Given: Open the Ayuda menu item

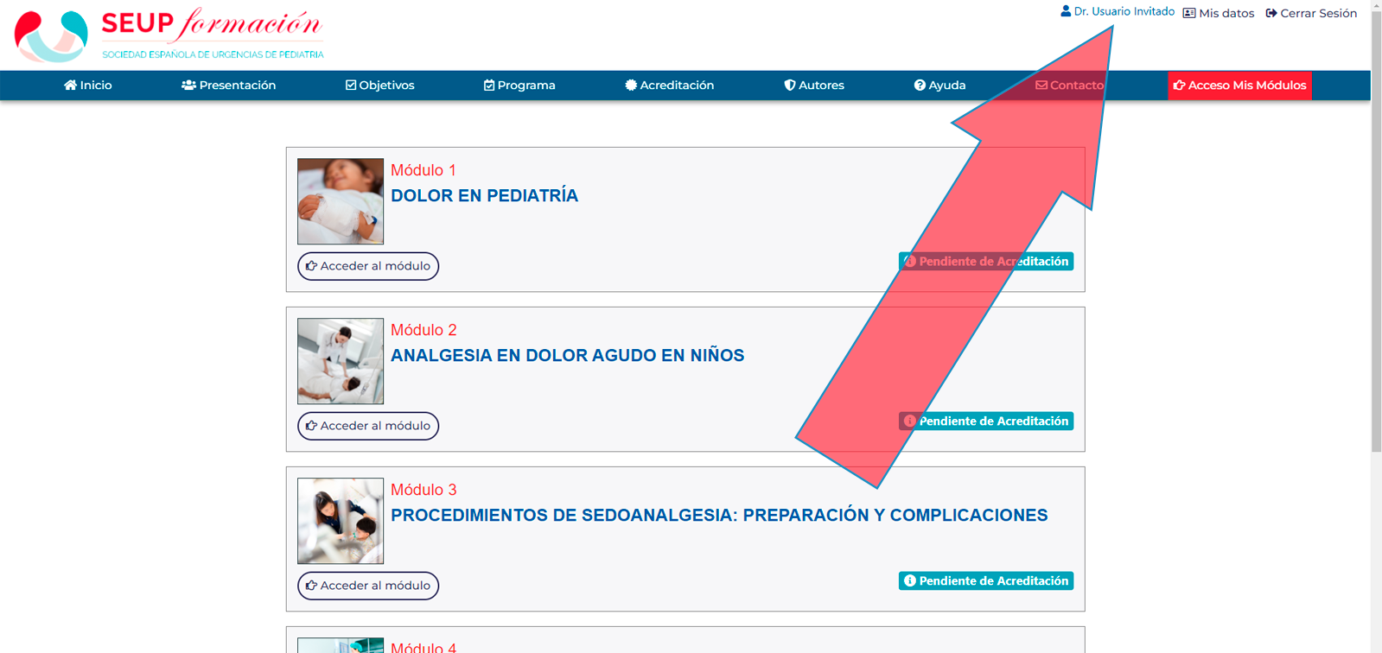Looking at the screenshot, I should (940, 86).
